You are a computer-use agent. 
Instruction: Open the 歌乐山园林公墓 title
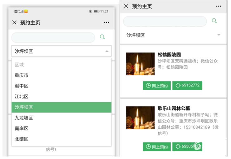pos(174,108)
